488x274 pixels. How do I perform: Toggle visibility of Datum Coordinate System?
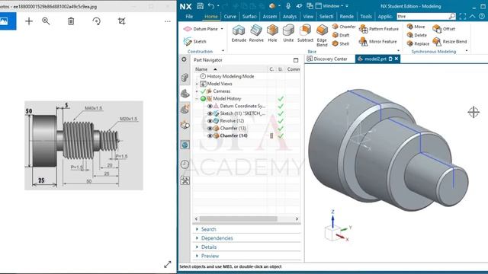click(x=210, y=107)
